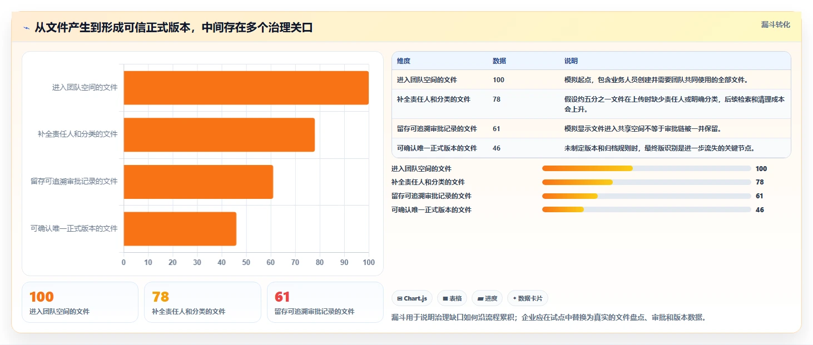Click the progress bar for 进入团队空间的文件

646,168
